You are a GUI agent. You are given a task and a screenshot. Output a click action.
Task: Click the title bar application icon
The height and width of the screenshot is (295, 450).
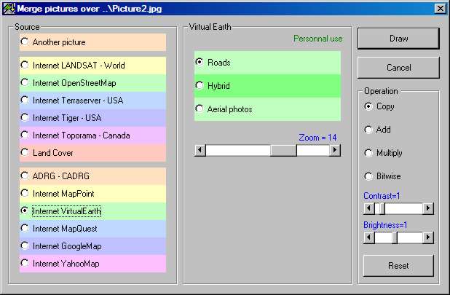tap(9, 9)
